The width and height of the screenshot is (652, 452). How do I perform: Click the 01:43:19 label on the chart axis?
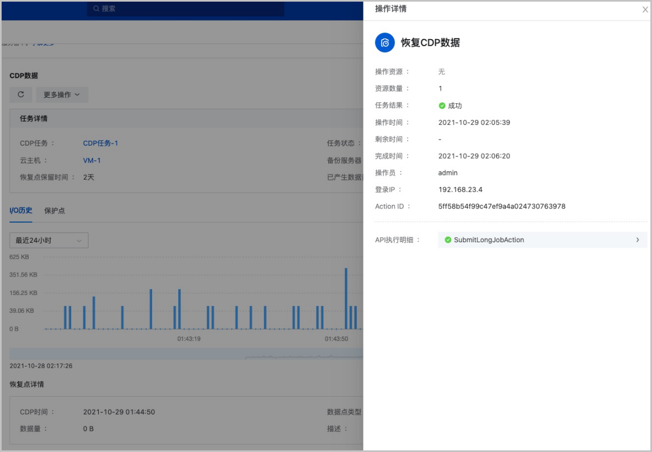(189, 339)
